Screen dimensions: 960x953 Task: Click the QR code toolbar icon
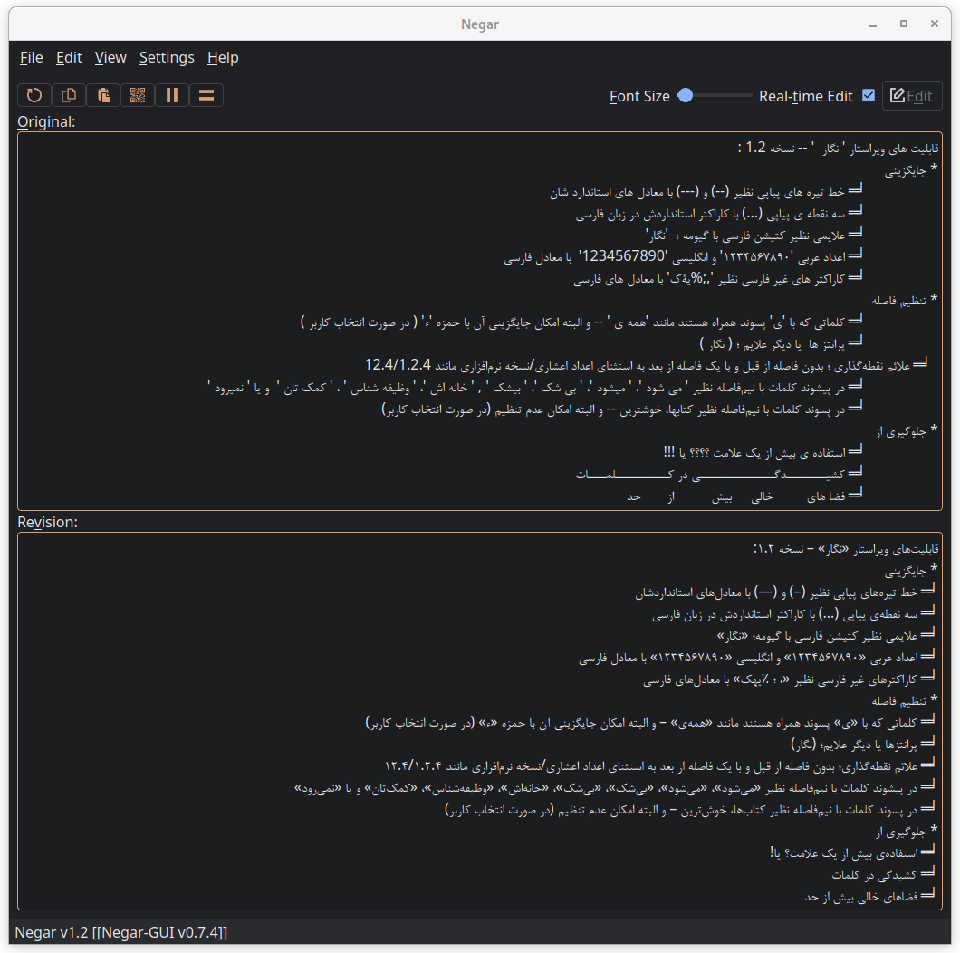tap(138, 95)
